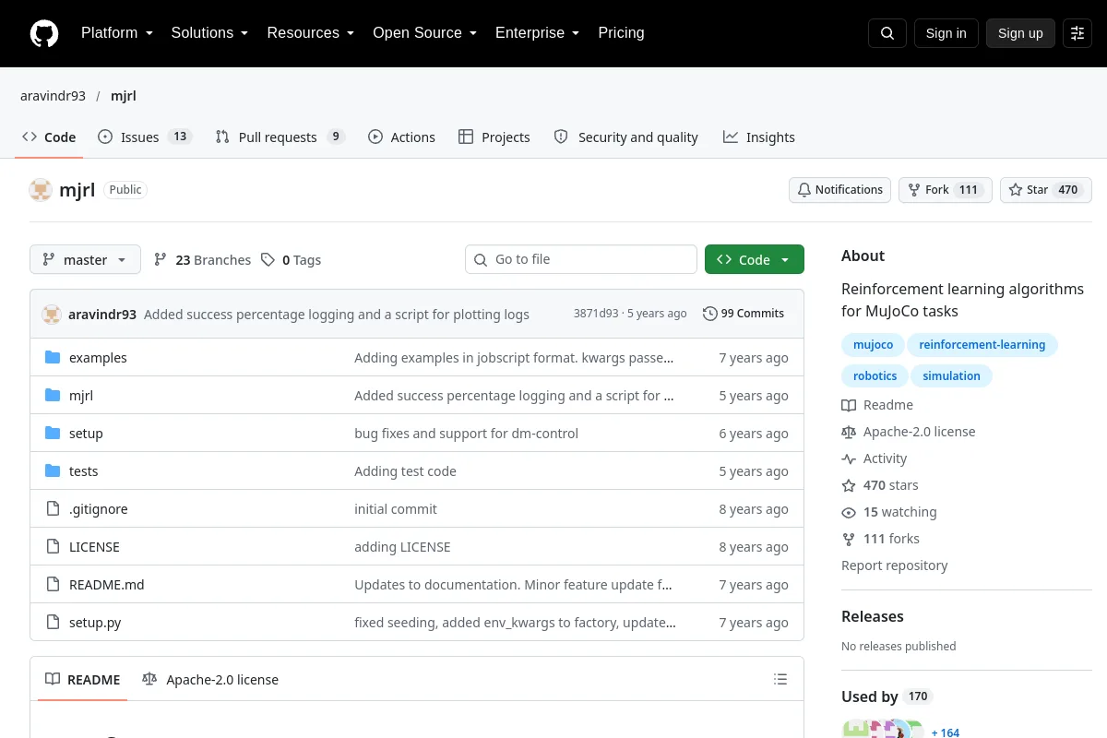
Task: Click the Notifications button
Action: pyautogui.click(x=839, y=190)
